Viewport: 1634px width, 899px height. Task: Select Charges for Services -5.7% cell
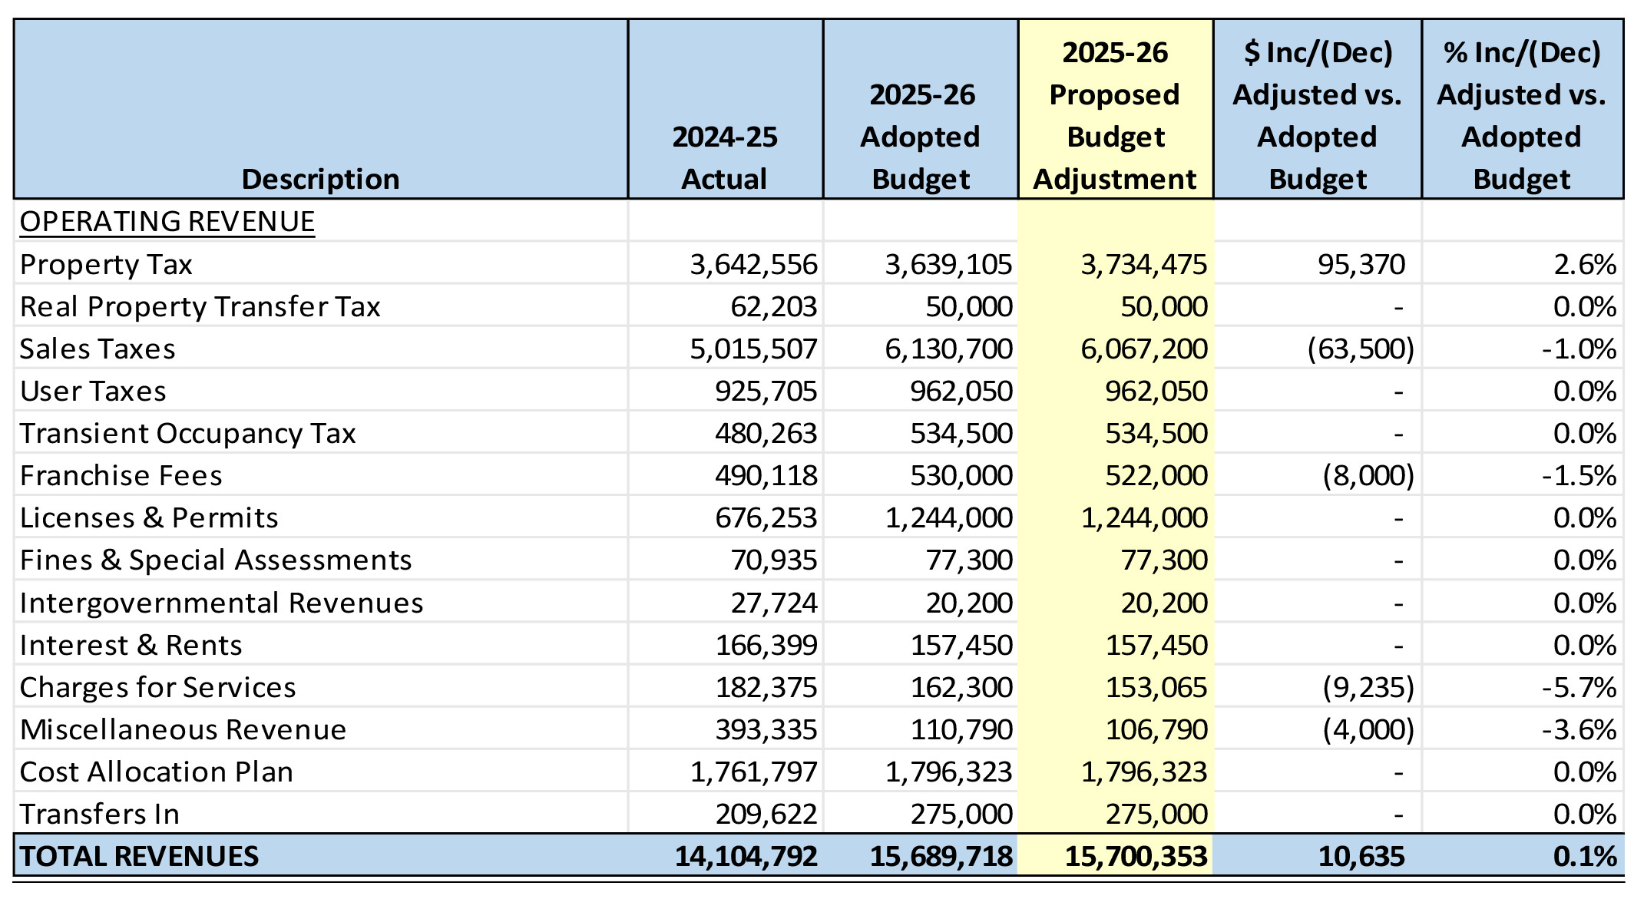(1579, 688)
